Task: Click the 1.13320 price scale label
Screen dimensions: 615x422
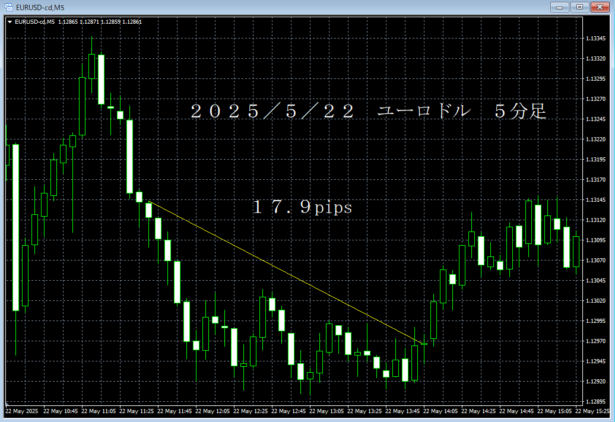Action: [595, 58]
